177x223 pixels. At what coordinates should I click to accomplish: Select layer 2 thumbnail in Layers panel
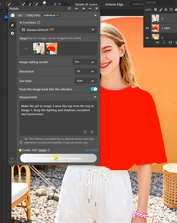click(155, 19)
